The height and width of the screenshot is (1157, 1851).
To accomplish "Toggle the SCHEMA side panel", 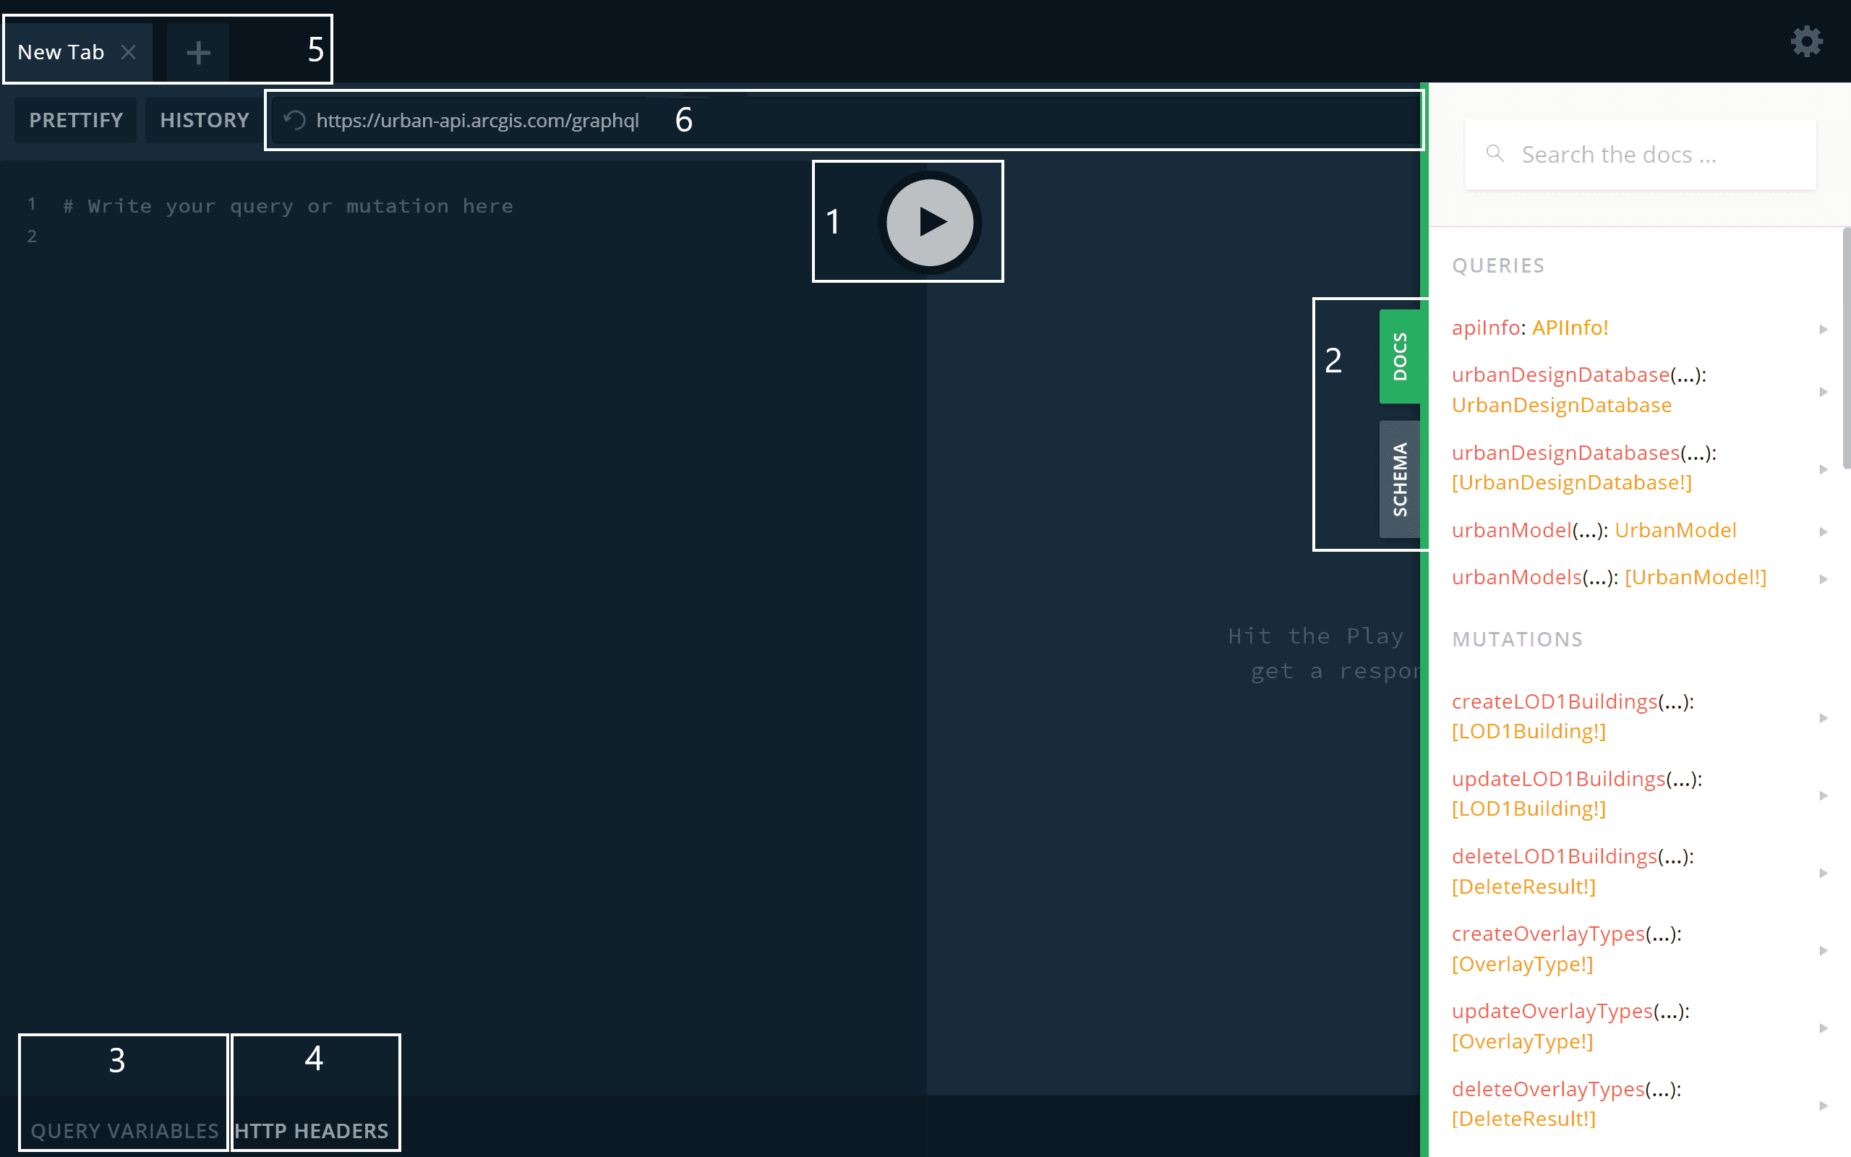I will click(1400, 477).
